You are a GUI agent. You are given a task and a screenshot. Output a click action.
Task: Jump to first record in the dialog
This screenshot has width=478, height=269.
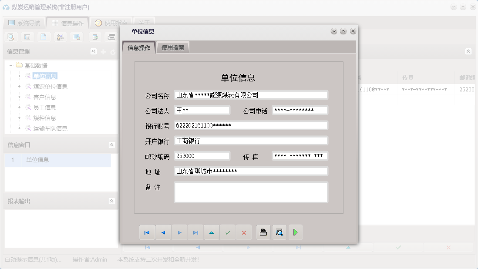coord(147,232)
